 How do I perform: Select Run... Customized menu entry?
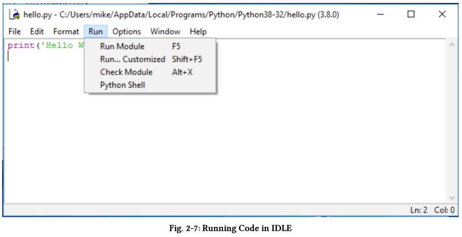tap(132, 59)
